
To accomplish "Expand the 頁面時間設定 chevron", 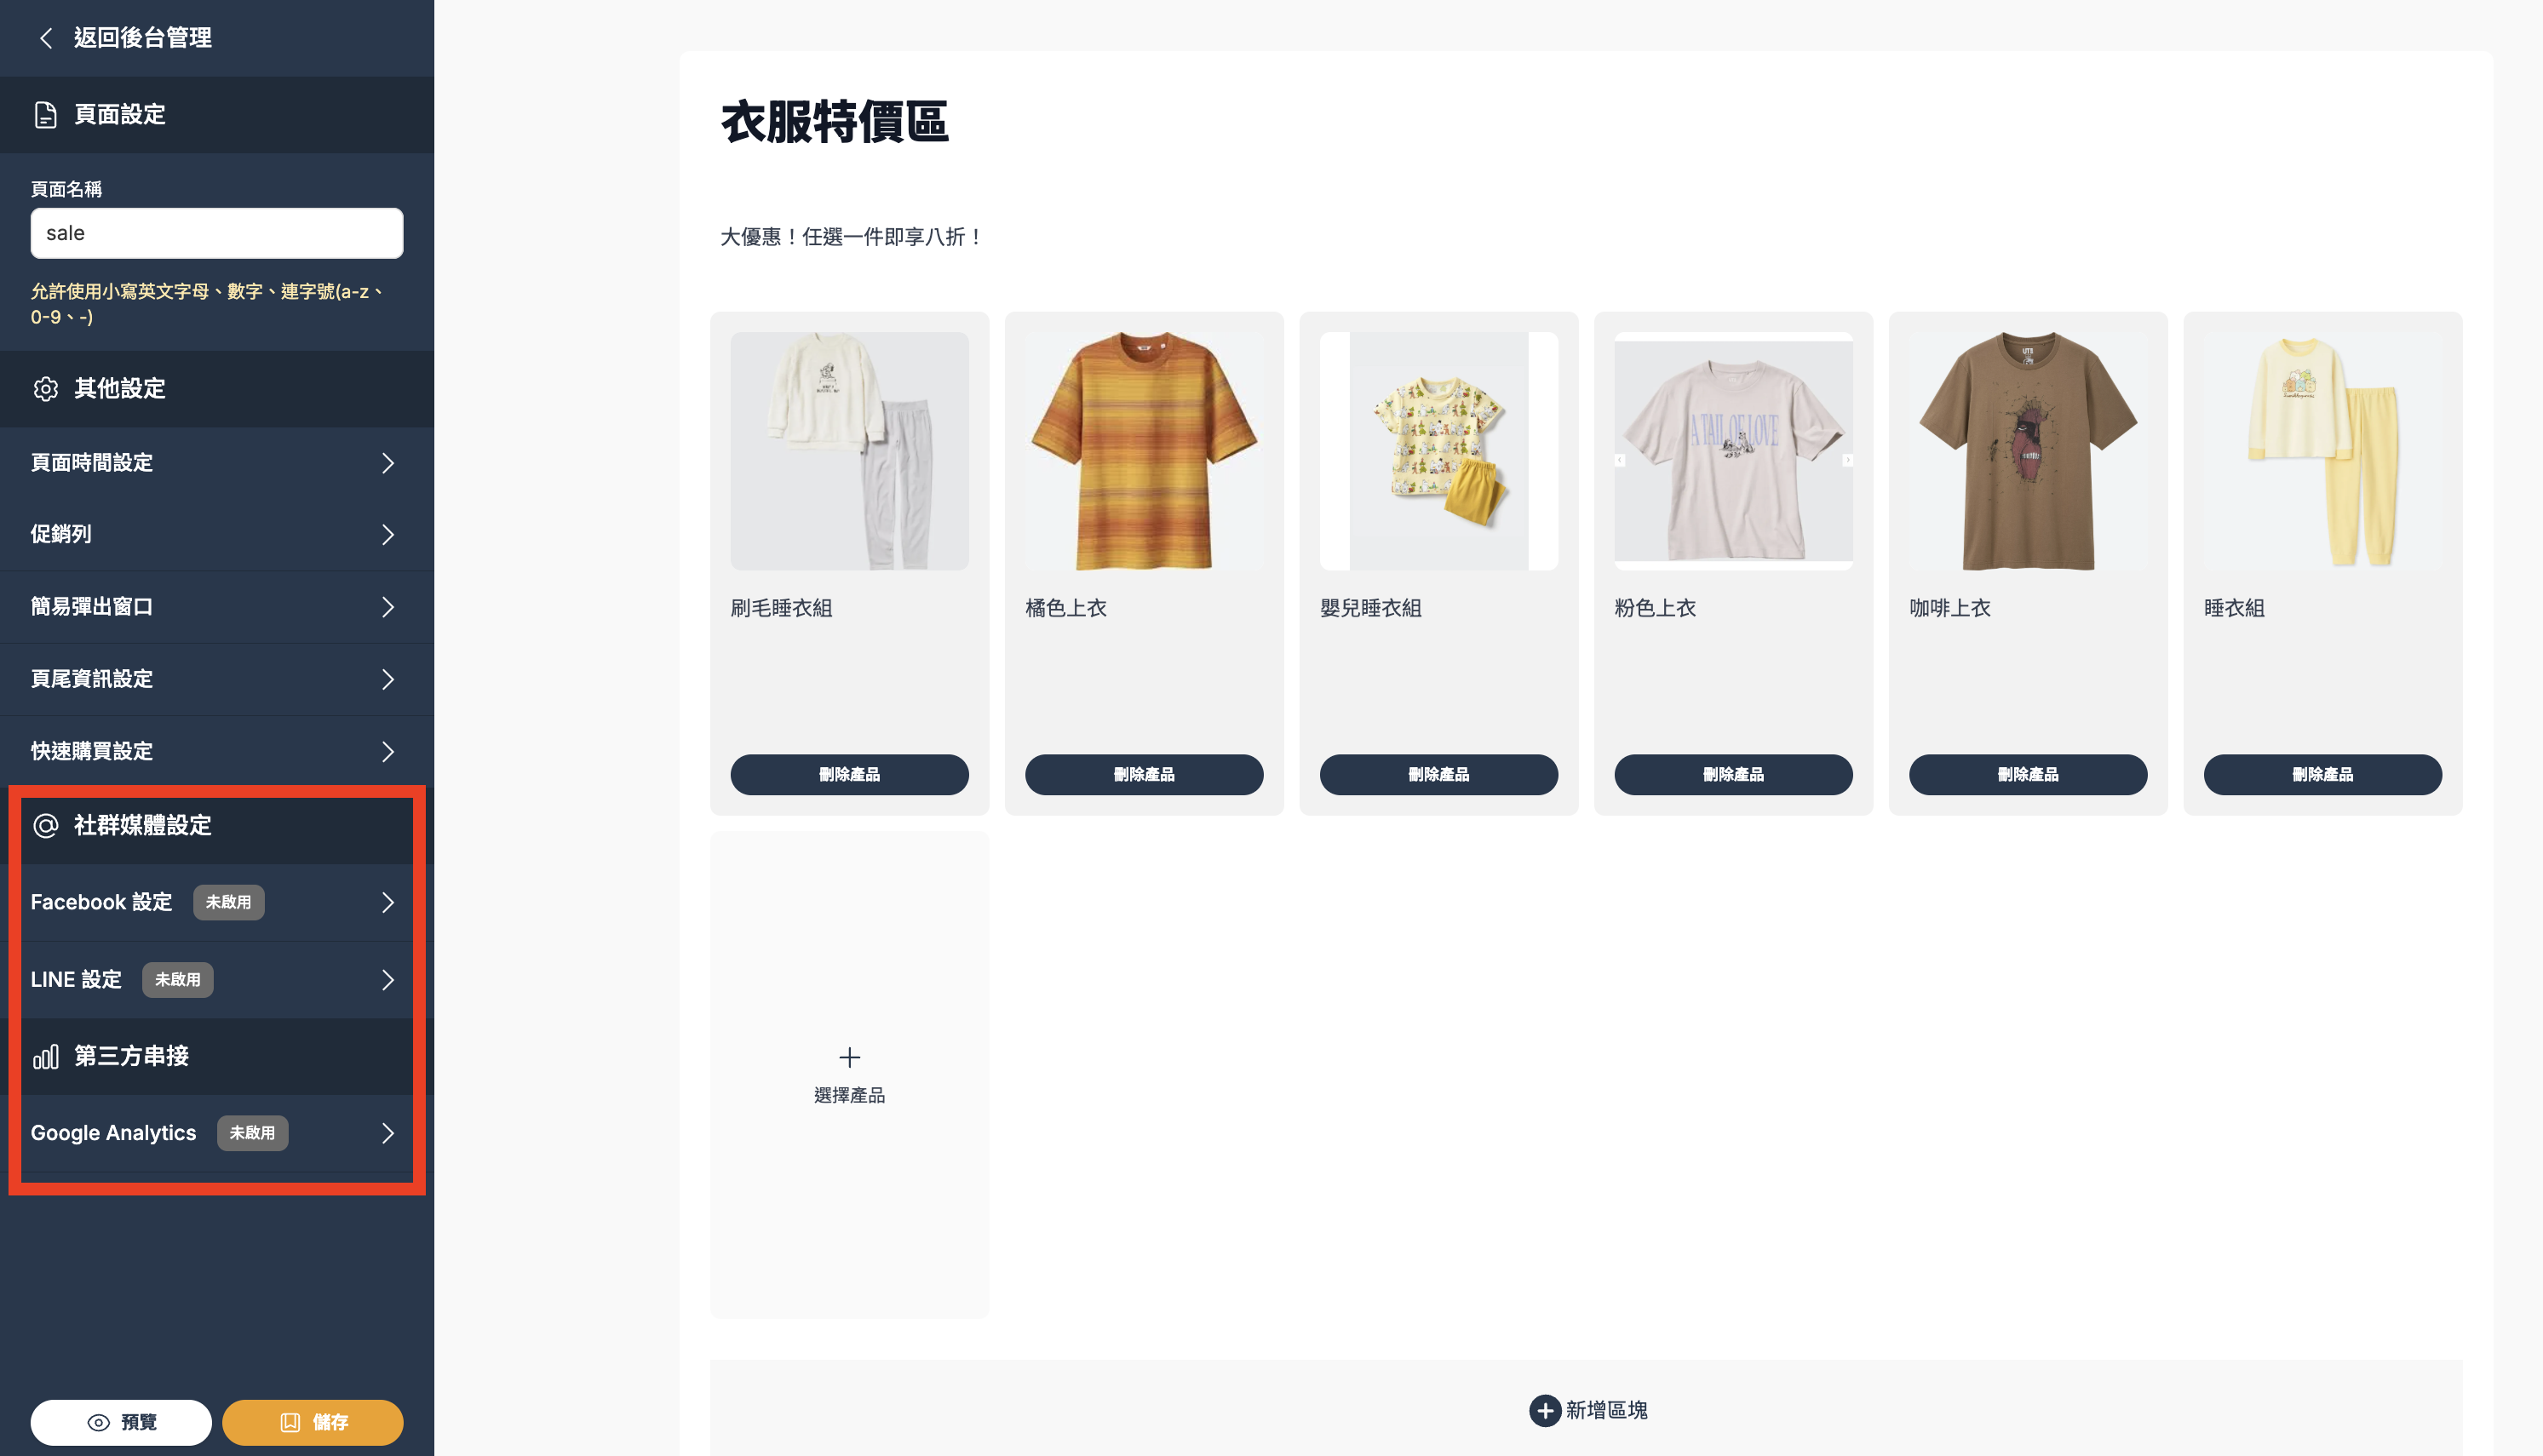I will click(x=388, y=463).
